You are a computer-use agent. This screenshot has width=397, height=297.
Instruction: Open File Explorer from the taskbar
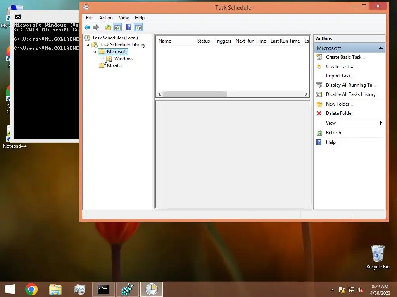pyautogui.click(x=55, y=289)
